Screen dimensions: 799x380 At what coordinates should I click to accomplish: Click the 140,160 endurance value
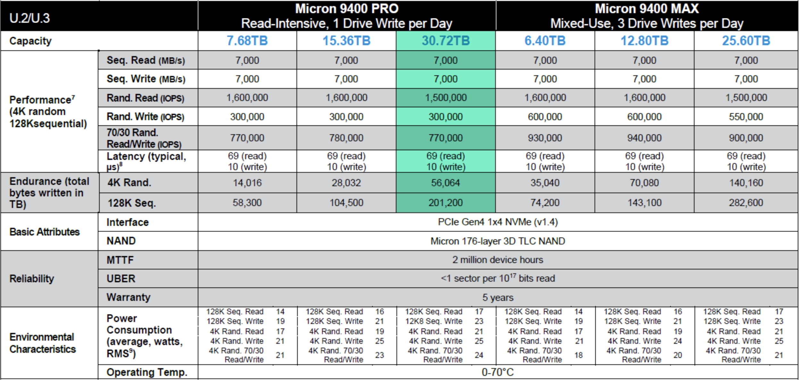746,183
